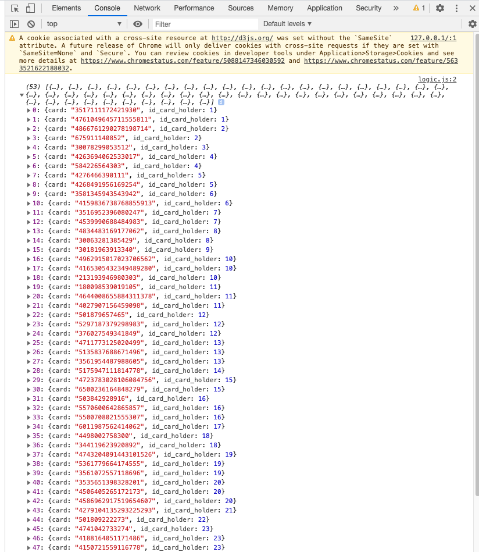Show the console sidebar panel icon
479x552 pixels.
pyautogui.click(x=14, y=24)
